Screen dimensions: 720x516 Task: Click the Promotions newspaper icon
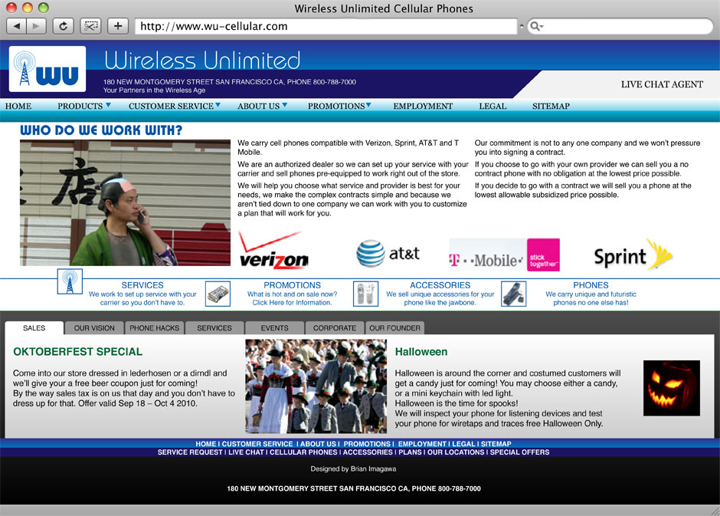[218, 294]
